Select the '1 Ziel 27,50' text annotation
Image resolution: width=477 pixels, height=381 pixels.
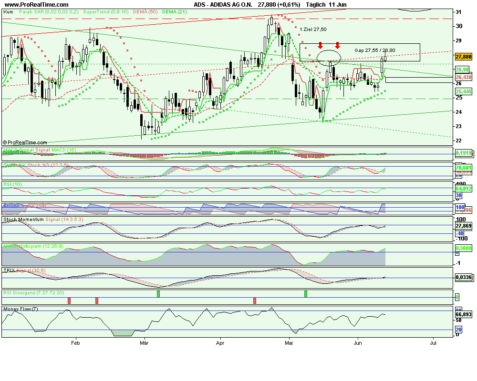313,30
